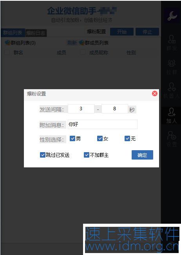Screen dimensions: 181x255
Task: Click the 性别 column header
Action: (x=131, y=52)
